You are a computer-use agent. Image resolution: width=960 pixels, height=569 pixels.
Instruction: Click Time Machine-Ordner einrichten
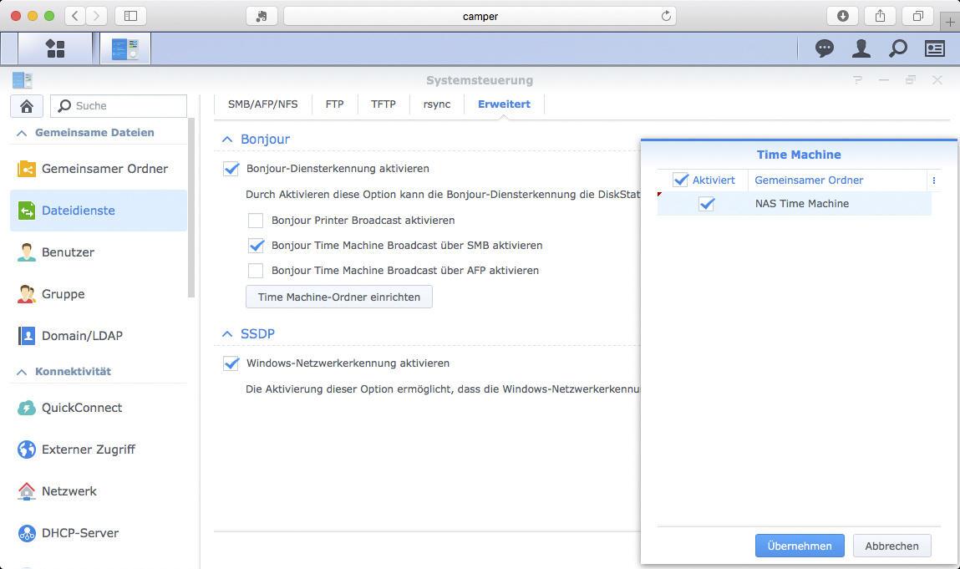pos(338,297)
